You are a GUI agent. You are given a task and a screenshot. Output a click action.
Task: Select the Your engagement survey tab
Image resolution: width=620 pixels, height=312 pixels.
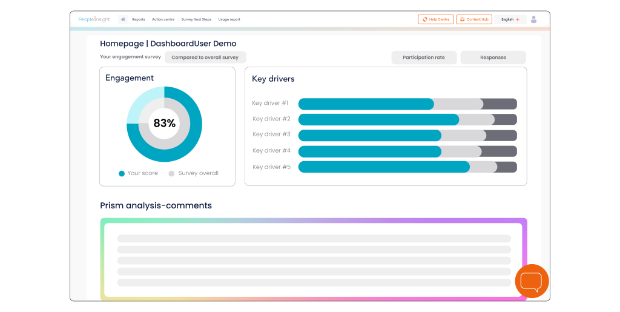tap(131, 57)
